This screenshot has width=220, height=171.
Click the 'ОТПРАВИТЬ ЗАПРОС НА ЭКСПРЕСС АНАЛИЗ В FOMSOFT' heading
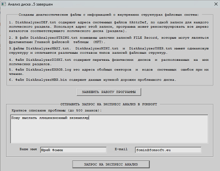click(x=109, y=104)
